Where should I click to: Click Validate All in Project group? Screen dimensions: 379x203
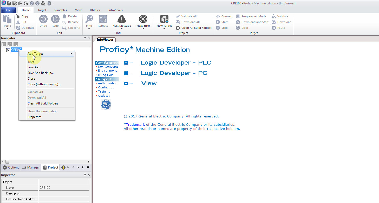tap(186, 16)
